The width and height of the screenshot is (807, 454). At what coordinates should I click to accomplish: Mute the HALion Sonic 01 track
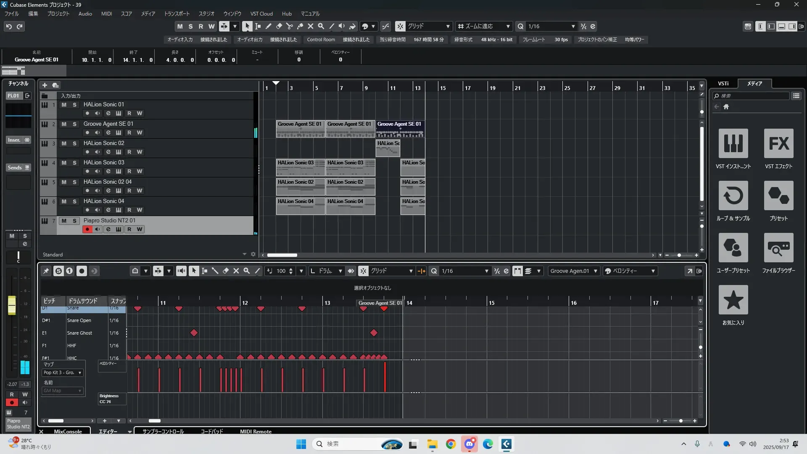tap(64, 105)
